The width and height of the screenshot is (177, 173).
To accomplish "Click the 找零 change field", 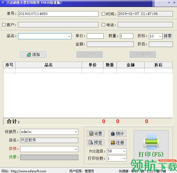I will click(49, 157).
